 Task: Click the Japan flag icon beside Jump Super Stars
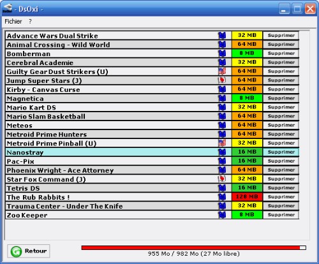tap(222, 80)
